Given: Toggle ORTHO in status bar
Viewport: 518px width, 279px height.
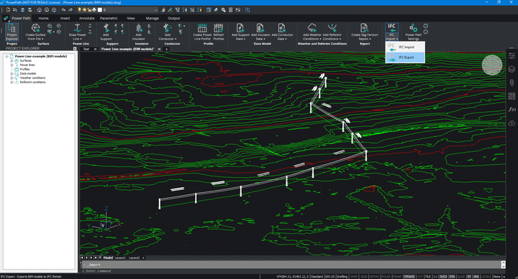Looking at the screenshot, I should [x=374, y=277].
